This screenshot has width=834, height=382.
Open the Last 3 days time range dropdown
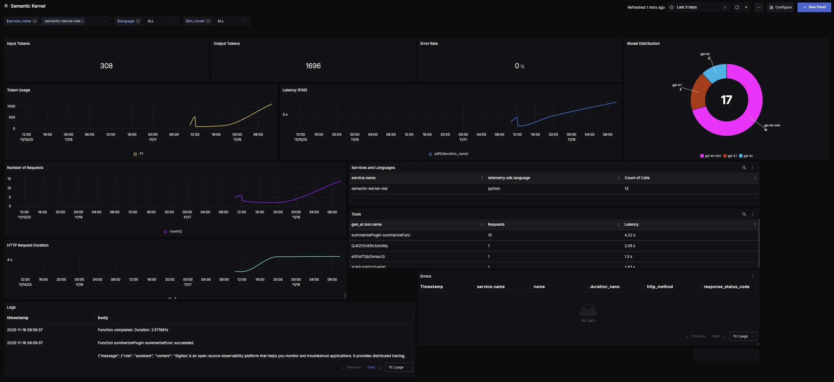click(698, 7)
